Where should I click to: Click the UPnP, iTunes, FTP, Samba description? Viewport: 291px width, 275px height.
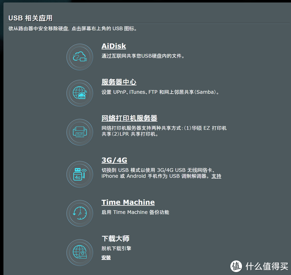coord(161,92)
